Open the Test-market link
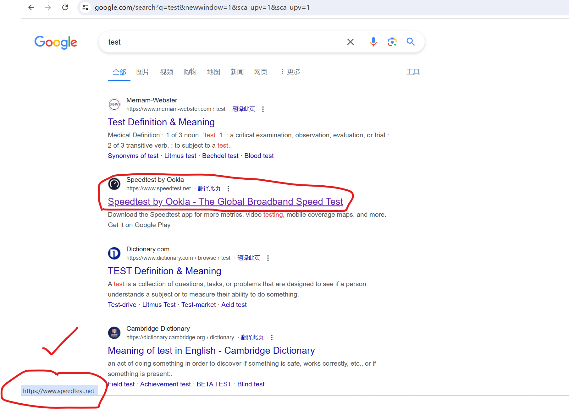The image size is (569, 409). coord(198,305)
